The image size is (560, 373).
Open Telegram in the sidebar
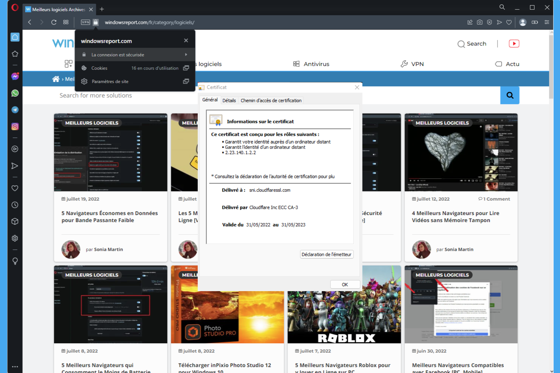15,110
